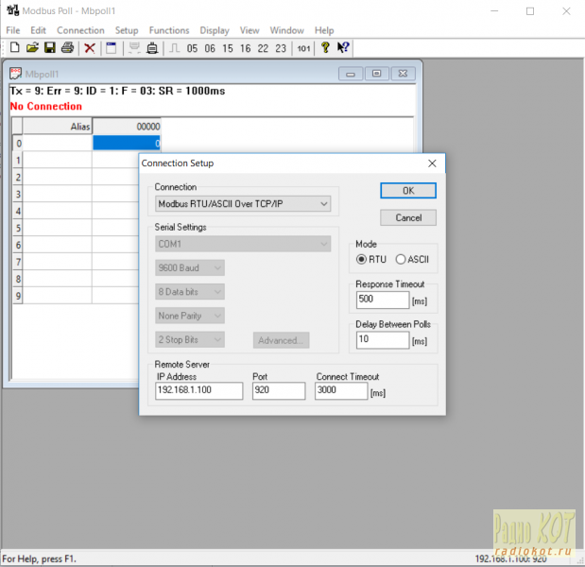Viewport: 585px width, 567px height.
Task: Click the Open file folder icon
Action: [32, 48]
